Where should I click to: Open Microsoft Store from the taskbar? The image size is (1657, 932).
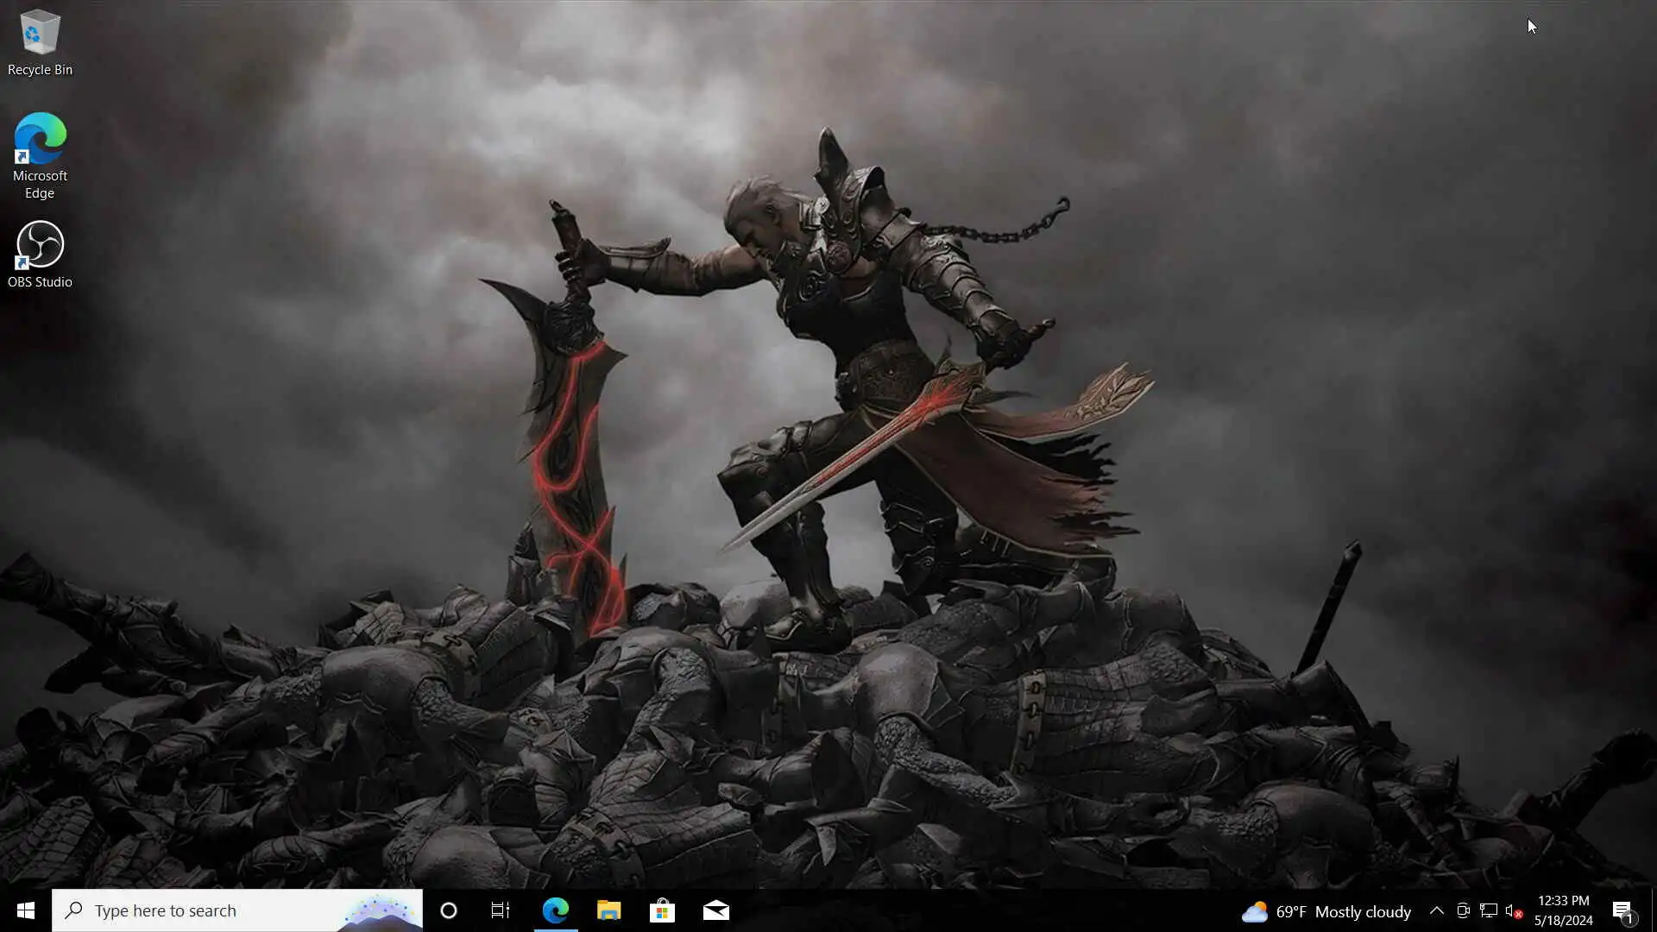click(662, 910)
